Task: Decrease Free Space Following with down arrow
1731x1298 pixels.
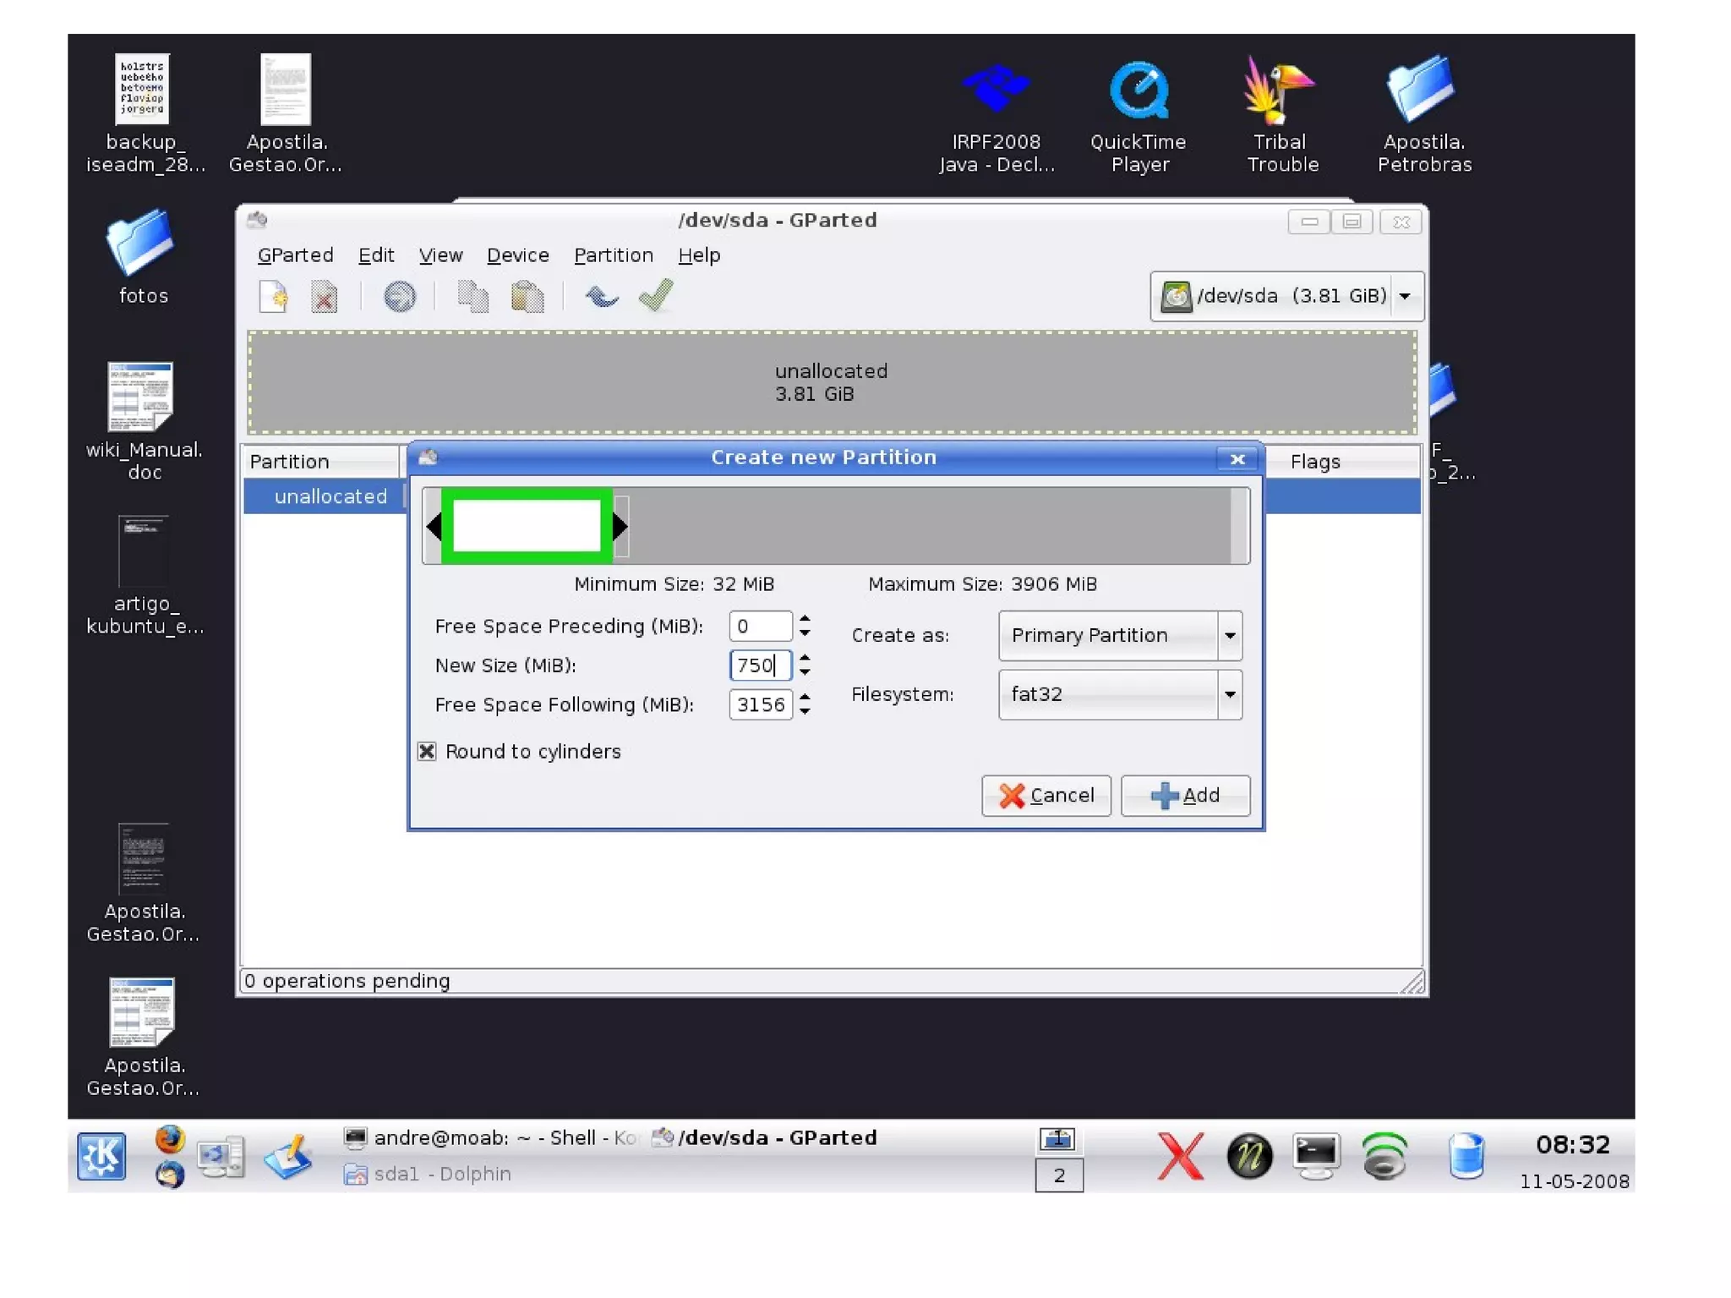Action: coord(805,712)
